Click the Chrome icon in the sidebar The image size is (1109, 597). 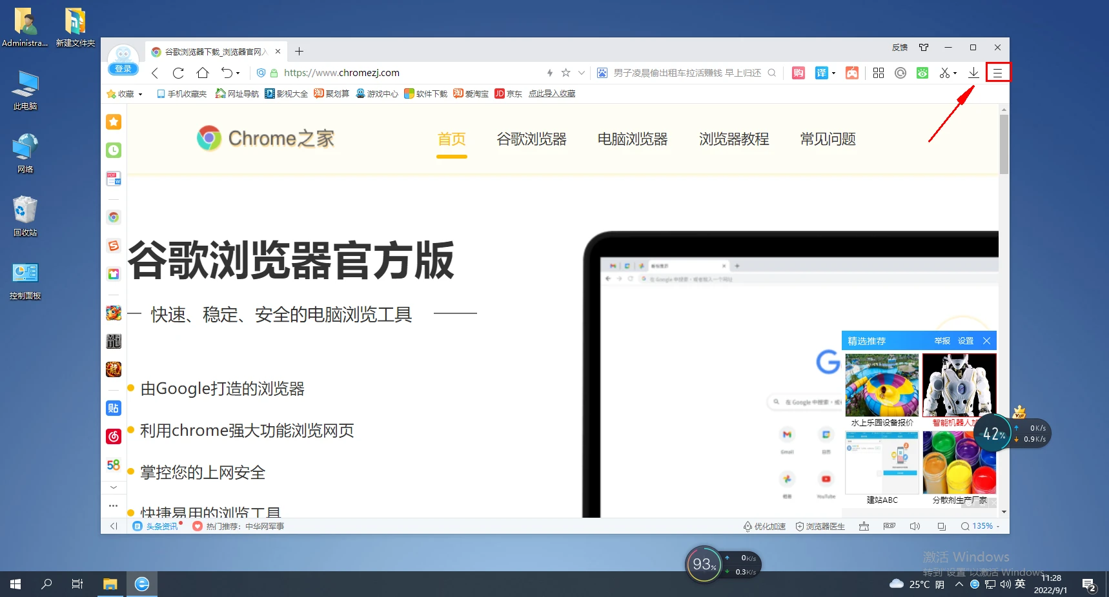pyautogui.click(x=114, y=217)
